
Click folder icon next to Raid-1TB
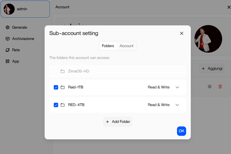[63, 87]
